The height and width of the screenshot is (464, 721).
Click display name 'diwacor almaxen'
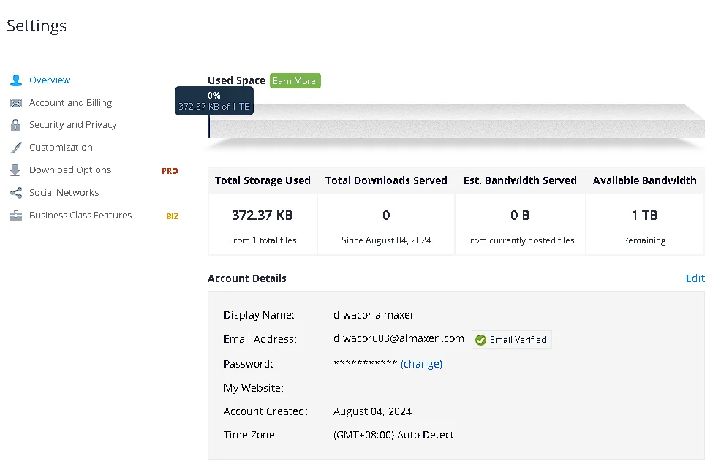(374, 315)
